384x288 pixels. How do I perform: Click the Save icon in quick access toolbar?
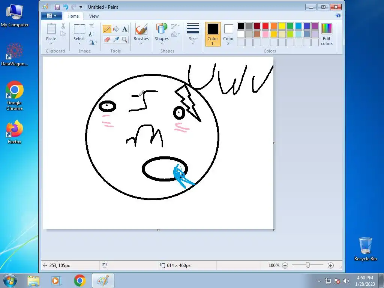57,7
